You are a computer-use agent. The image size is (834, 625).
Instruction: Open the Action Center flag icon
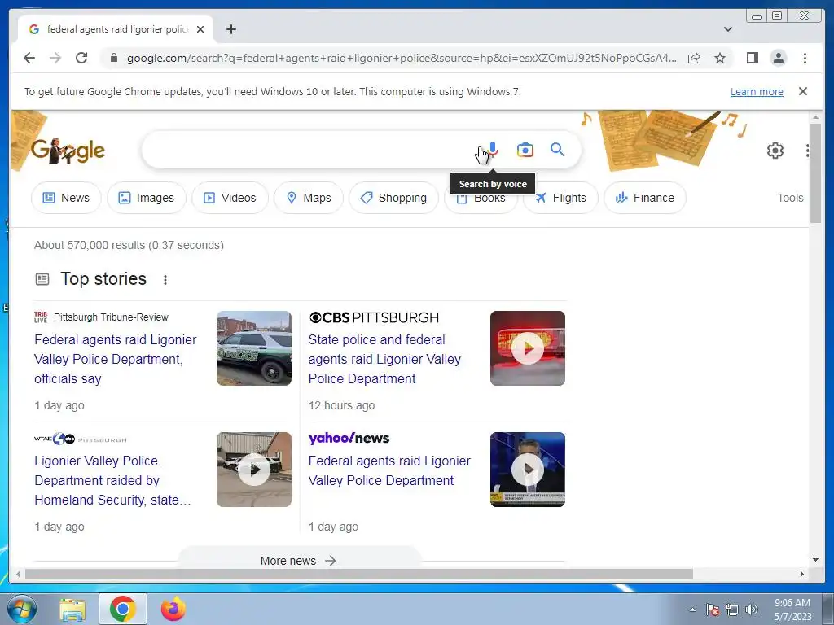[x=712, y=610]
